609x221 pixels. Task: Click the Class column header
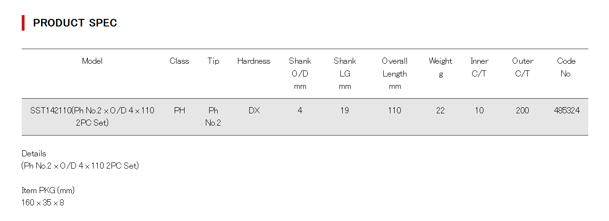179,61
